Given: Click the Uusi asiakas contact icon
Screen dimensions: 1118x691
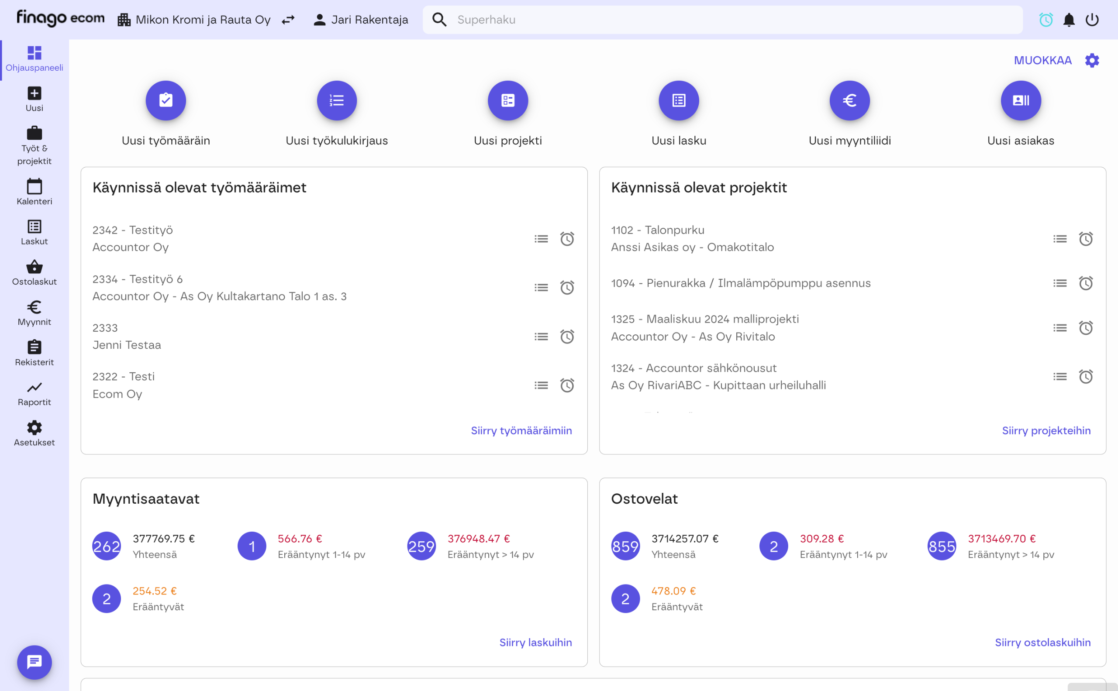Looking at the screenshot, I should click(1020, 100).
